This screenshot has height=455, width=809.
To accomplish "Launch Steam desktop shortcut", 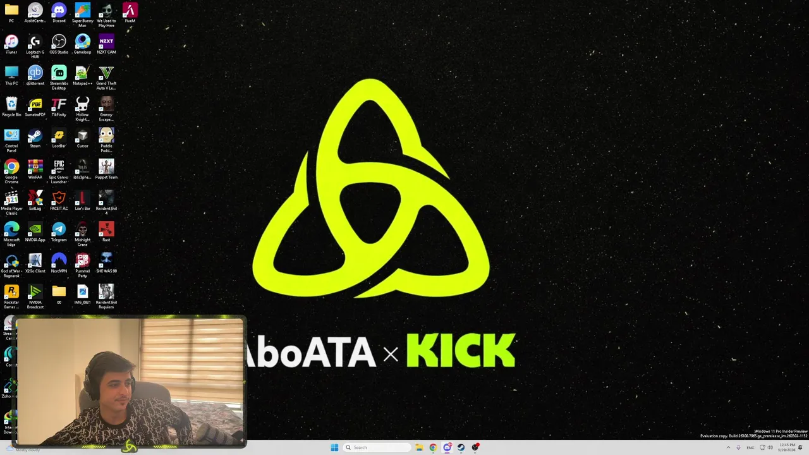I will tap(35, 138).
